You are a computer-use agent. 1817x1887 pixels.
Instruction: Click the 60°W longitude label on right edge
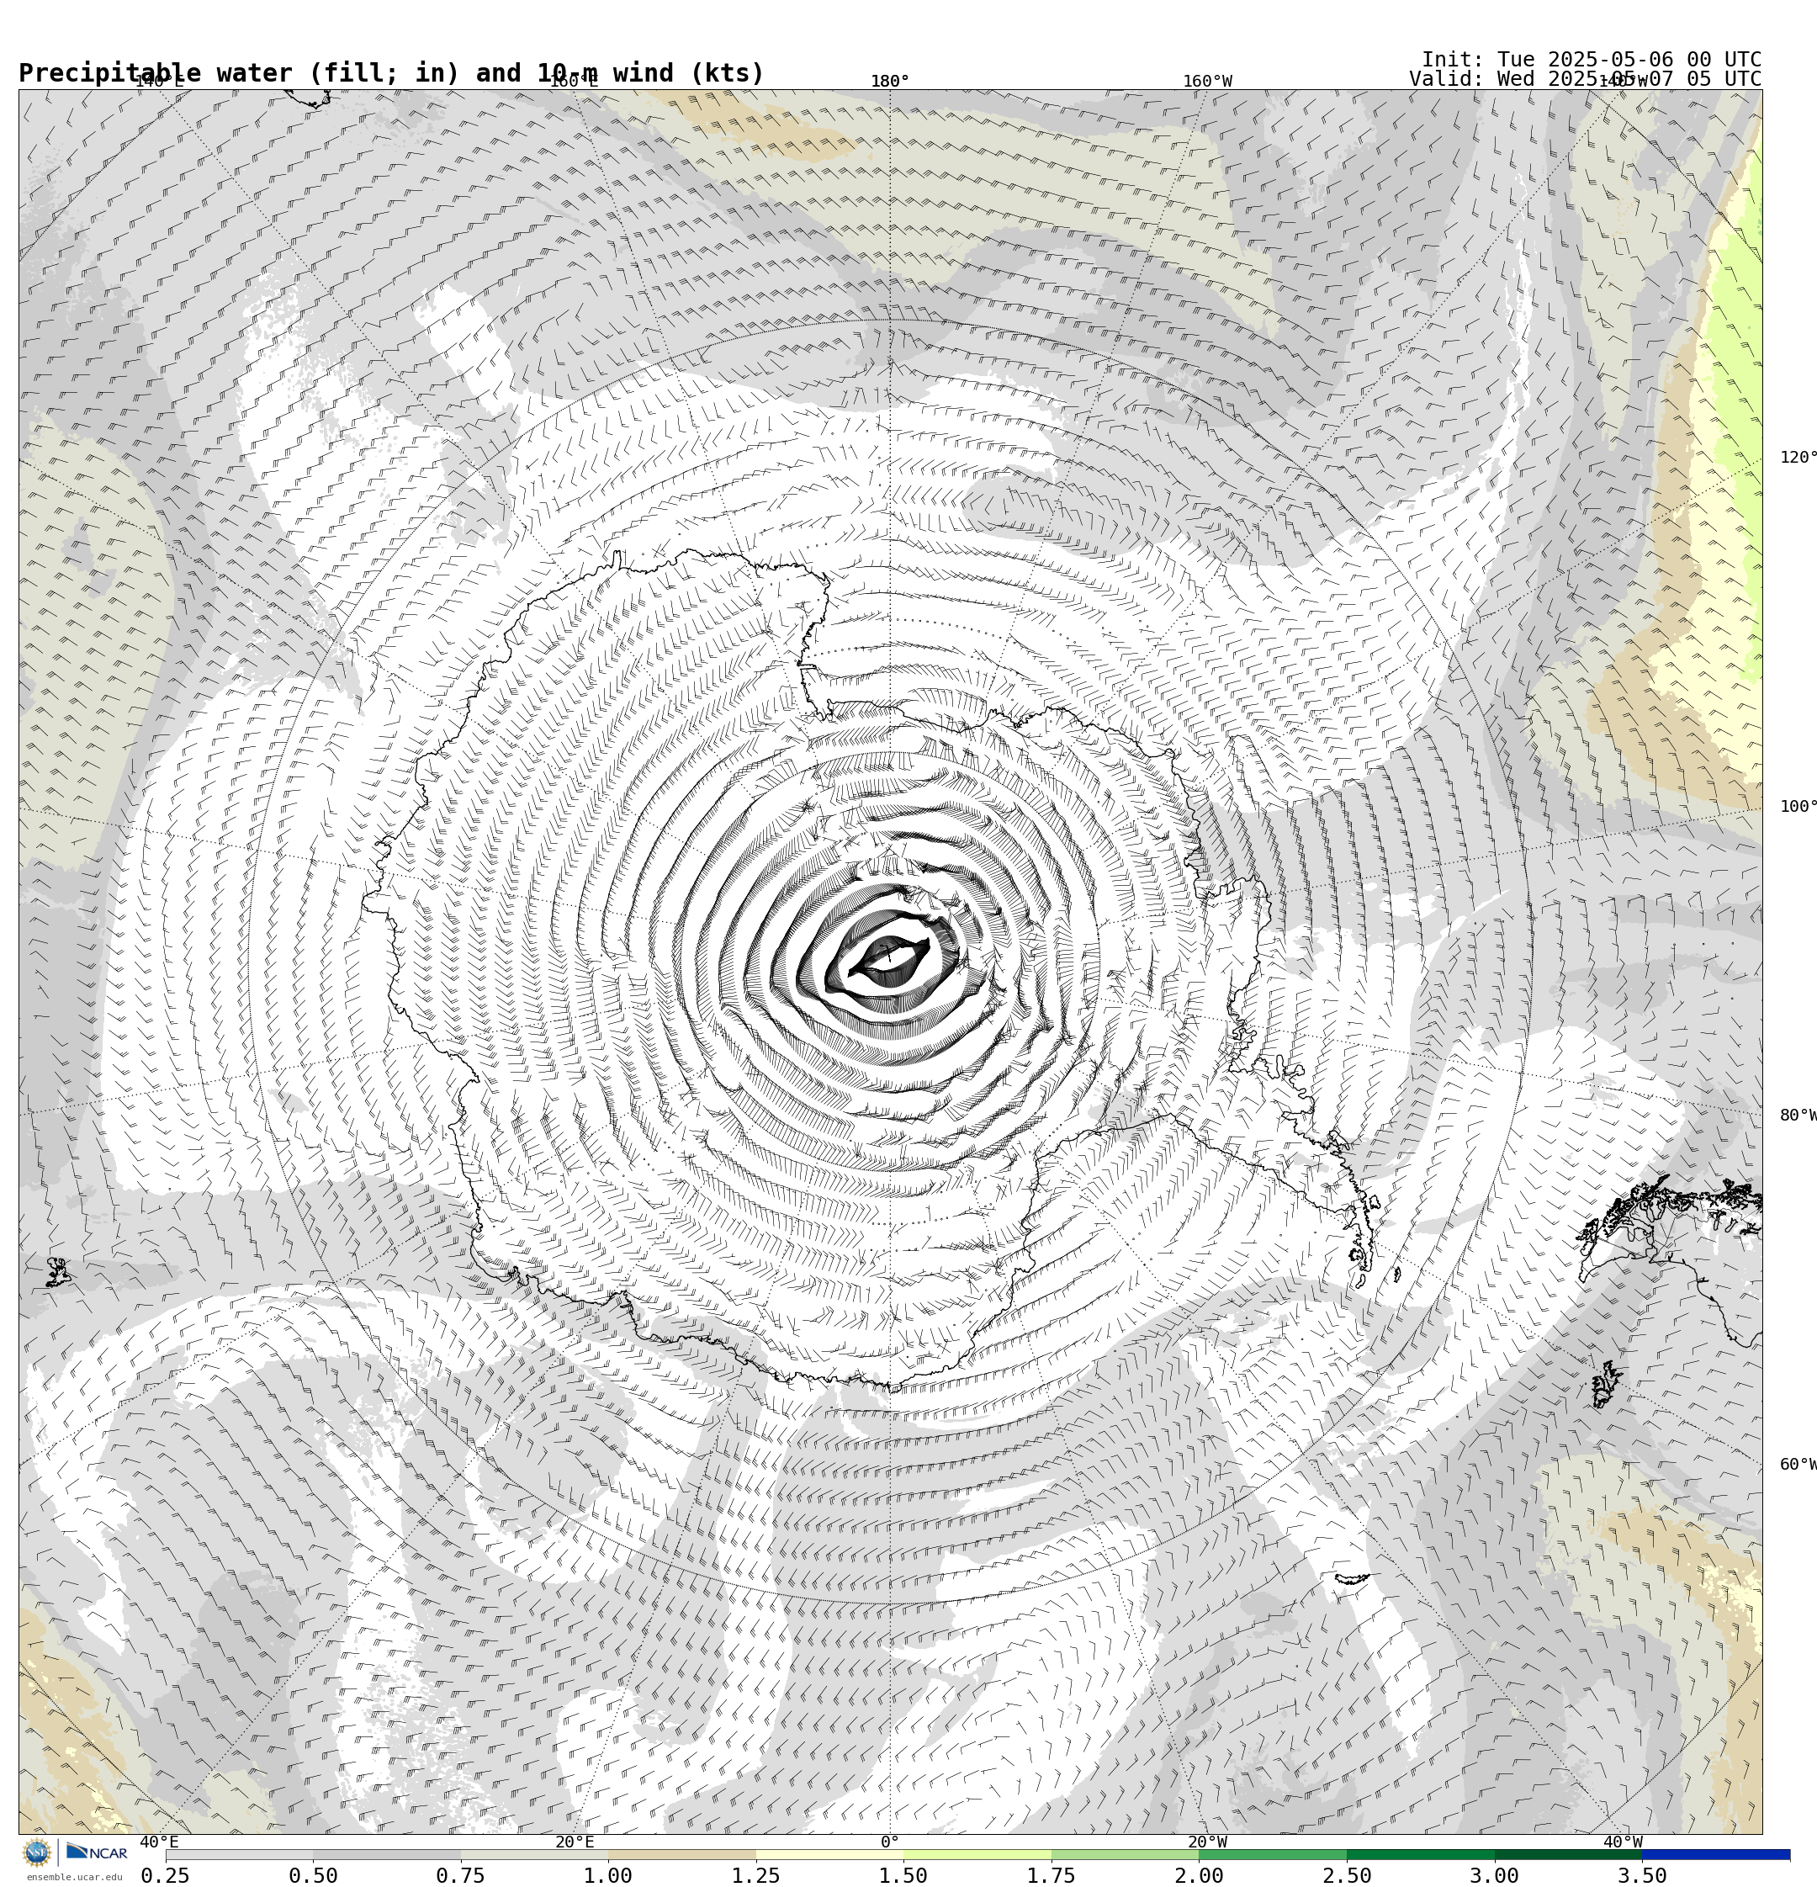1798,1466
